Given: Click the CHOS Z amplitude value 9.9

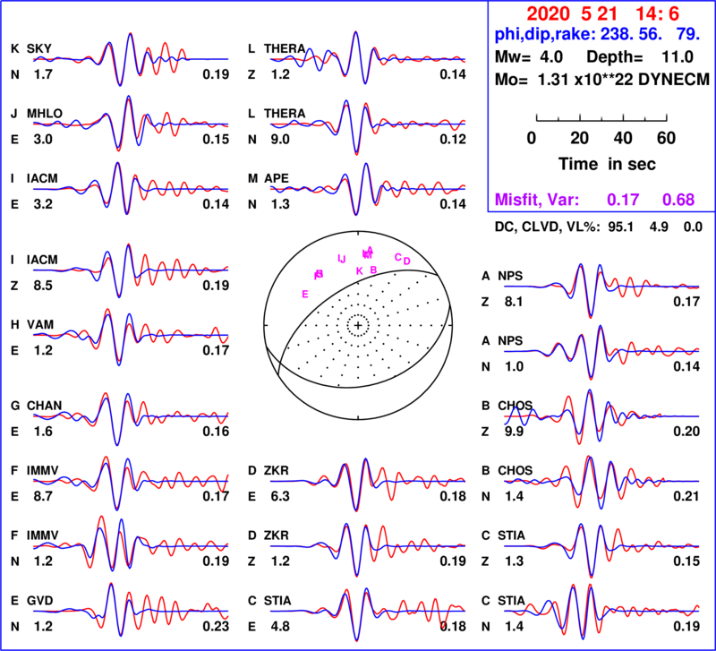Looking at the screenshot, I should point(514,432).
